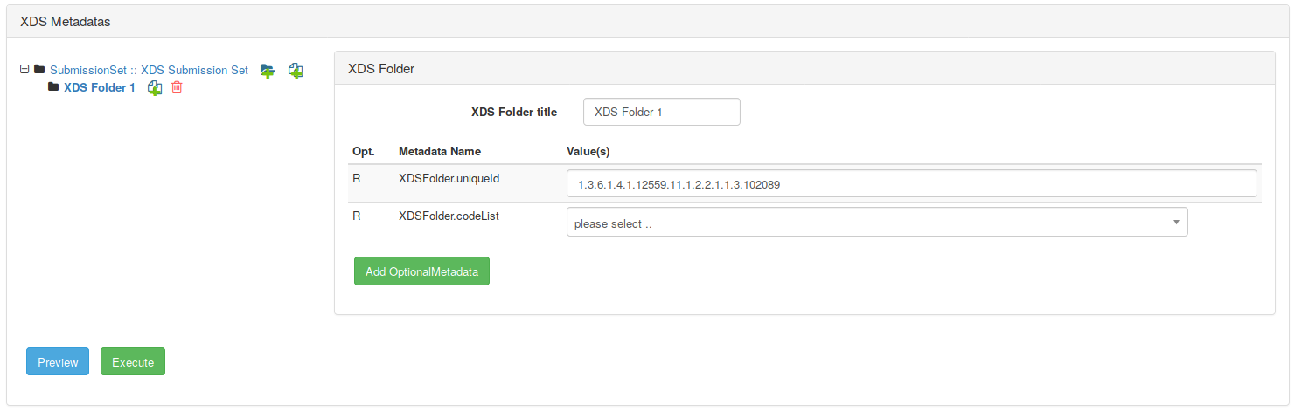Image resolution: width=1295 pixels, height=412 pixels.
Task: Open the XDSFolder.codeList 'please select' dropdown
Action: click(x=876, y=223)
